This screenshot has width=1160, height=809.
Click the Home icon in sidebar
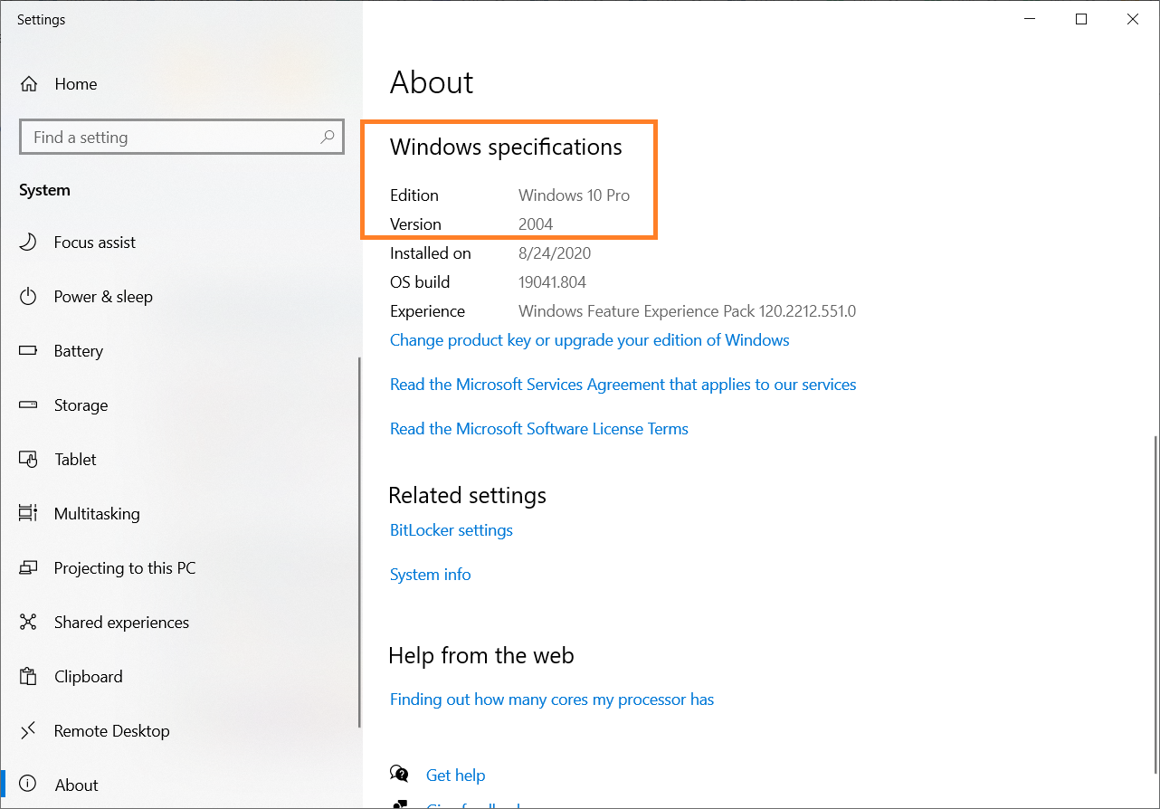(x=29, y=84)
